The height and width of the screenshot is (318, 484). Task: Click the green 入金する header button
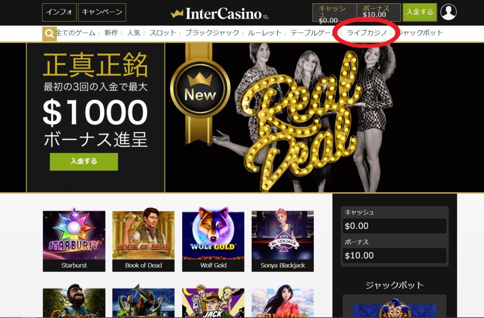420,12
